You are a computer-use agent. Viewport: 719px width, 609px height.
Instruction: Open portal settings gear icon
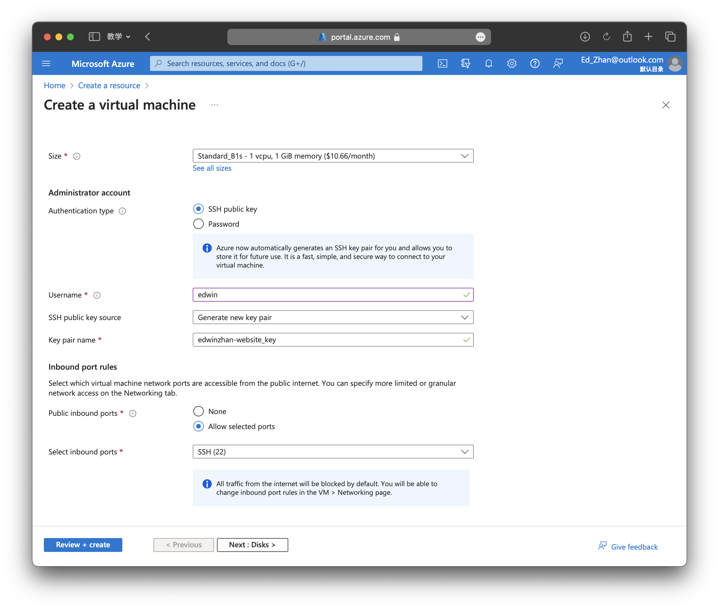(512, 63)
